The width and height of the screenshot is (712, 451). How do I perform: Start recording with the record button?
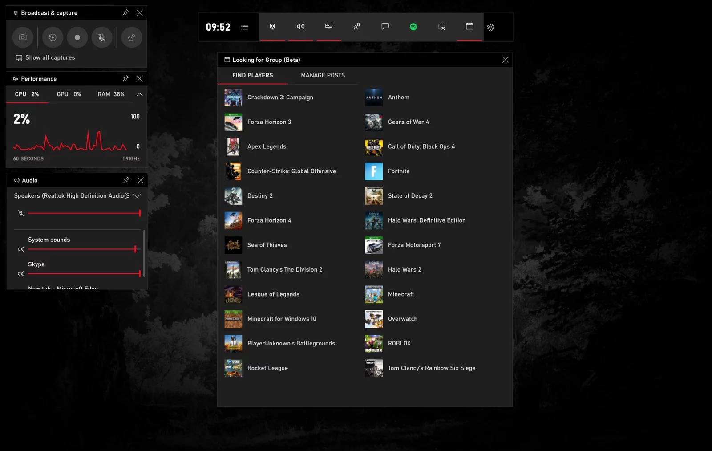pos(77,37)
